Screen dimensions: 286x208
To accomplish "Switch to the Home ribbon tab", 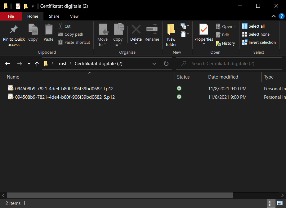I will pos(33,16).
